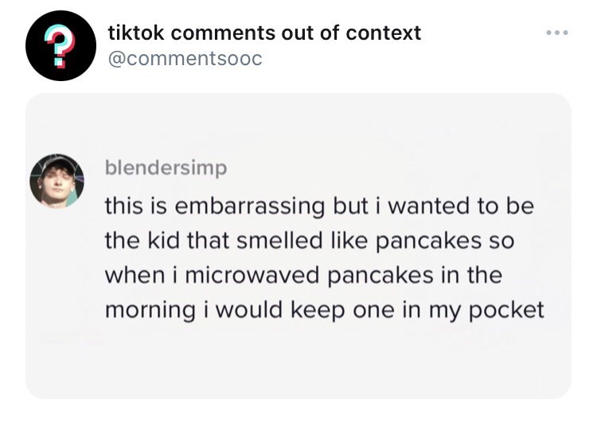Screen dimensions: 597x423
Task: Click the question mark profile avatar
Action: (x=61, y=45)
